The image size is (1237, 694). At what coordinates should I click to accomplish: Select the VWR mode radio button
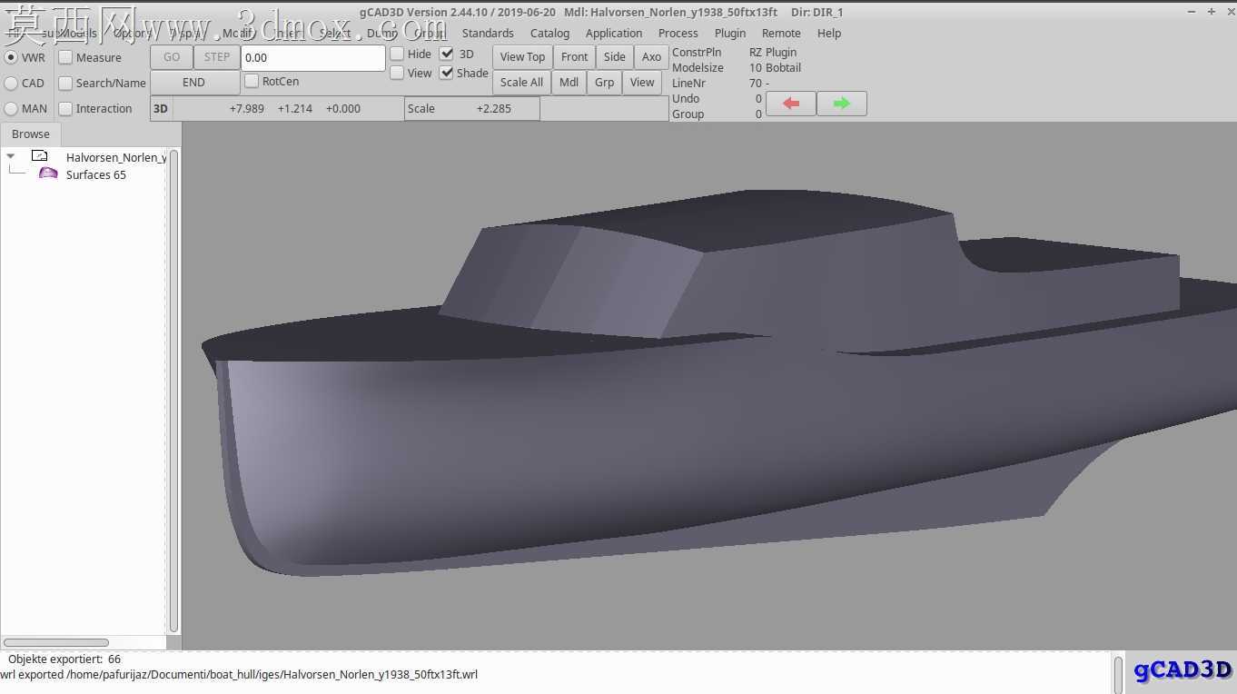(x=11, y=57)
